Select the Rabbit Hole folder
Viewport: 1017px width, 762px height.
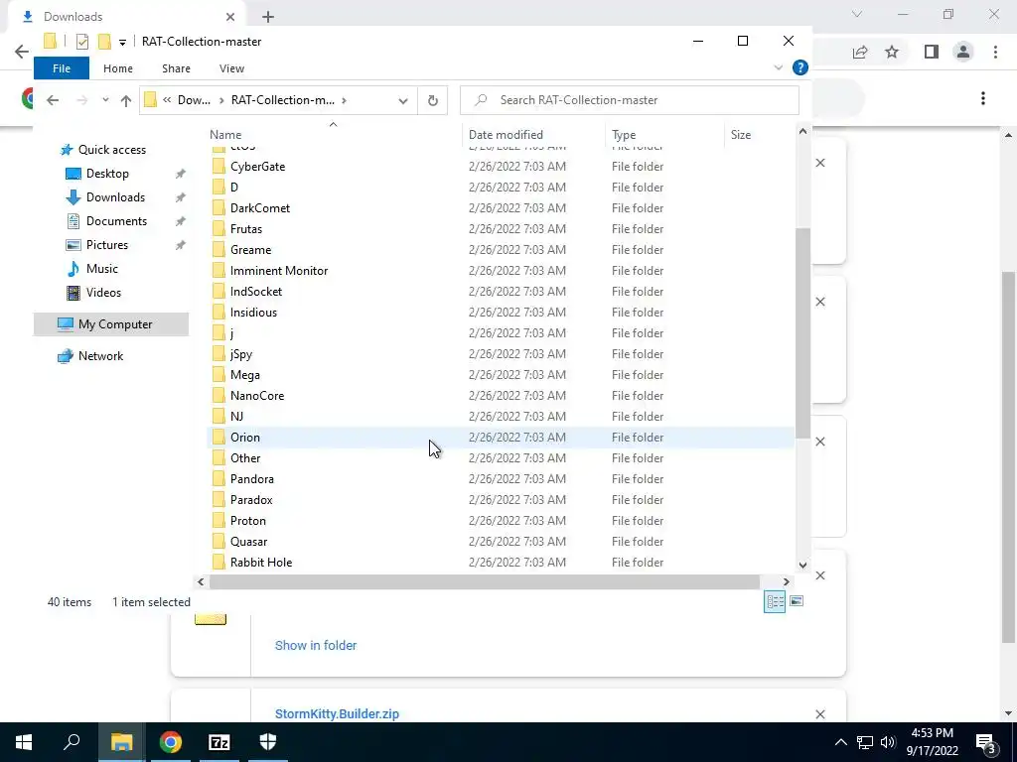coord(261,563)
